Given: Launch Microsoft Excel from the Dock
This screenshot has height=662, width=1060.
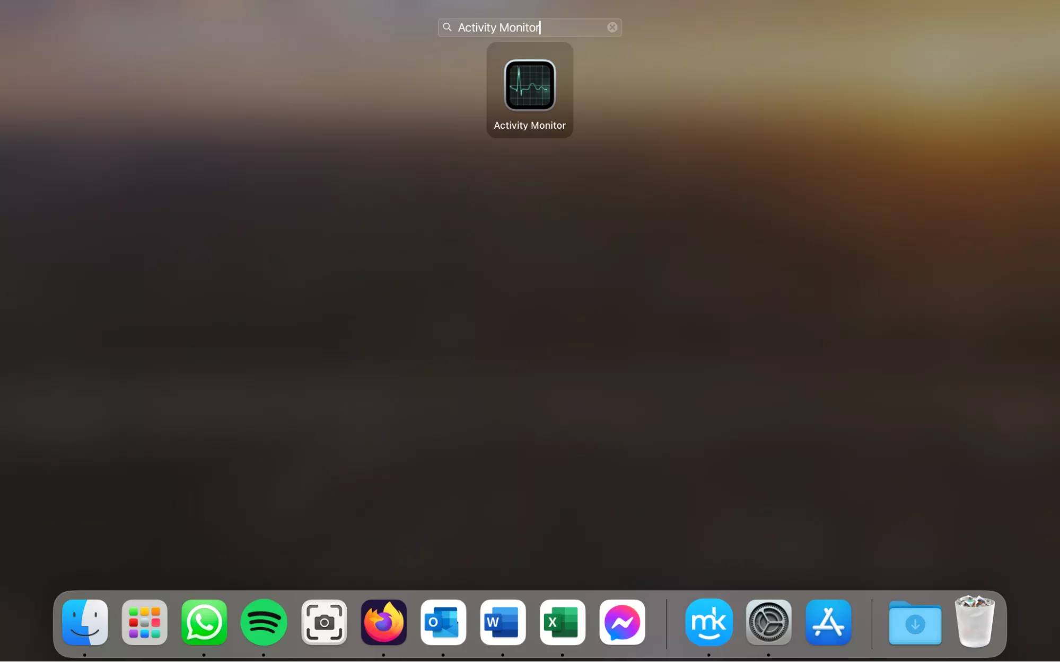Looking at the screenshot, I should 563,622.
